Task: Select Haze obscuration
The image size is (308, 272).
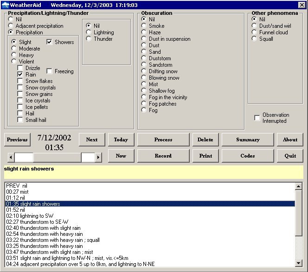Action: [144, 32]
